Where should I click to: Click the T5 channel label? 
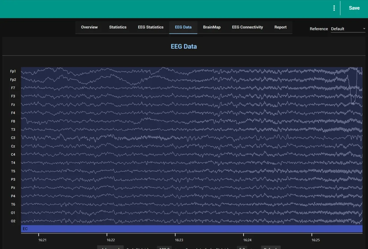tap(13, 171)
